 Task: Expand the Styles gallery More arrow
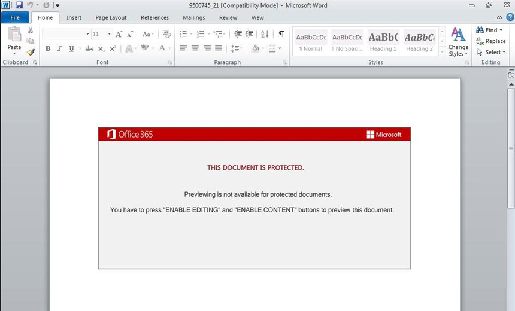tap(442, 51)
